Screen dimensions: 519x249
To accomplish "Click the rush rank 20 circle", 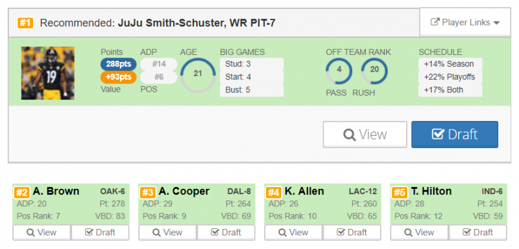I will (374, 70).
